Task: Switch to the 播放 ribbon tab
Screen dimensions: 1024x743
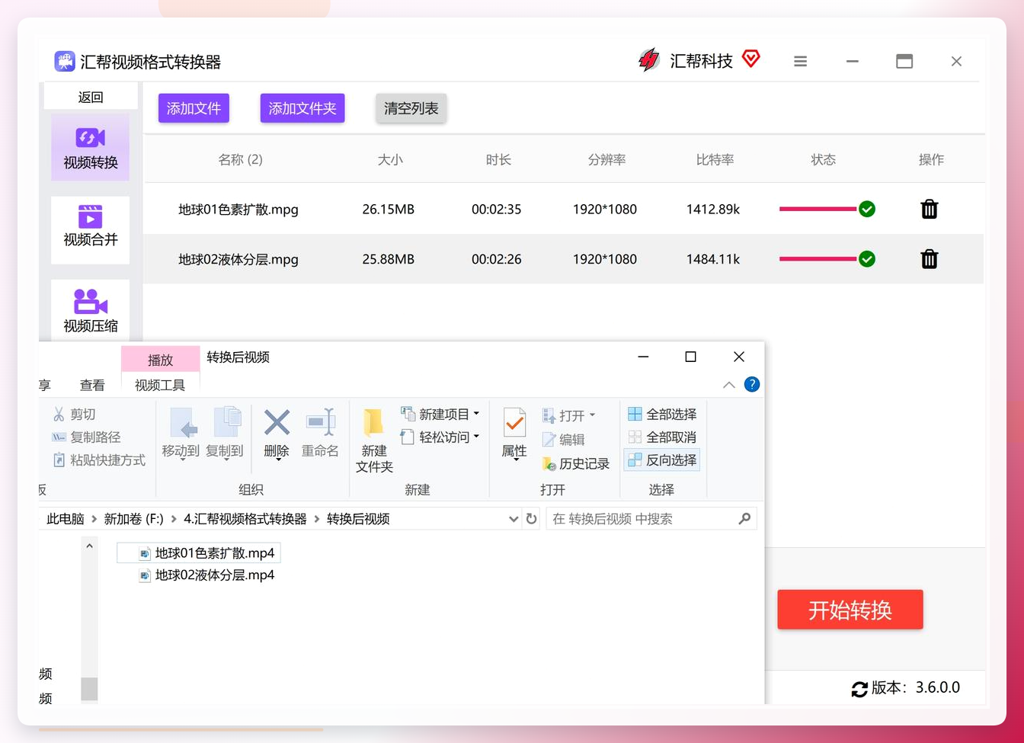Action: 160,360
